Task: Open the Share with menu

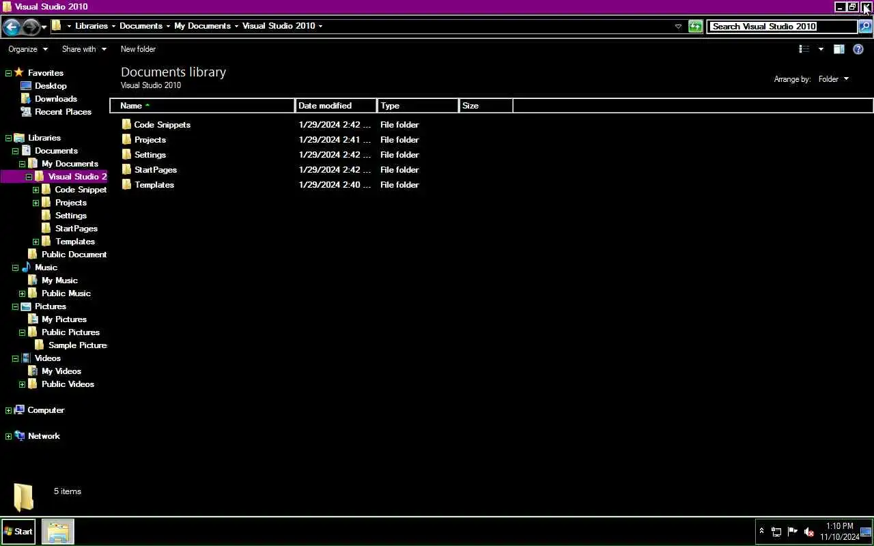Action: pyautogui.click(x=84, y=49)
